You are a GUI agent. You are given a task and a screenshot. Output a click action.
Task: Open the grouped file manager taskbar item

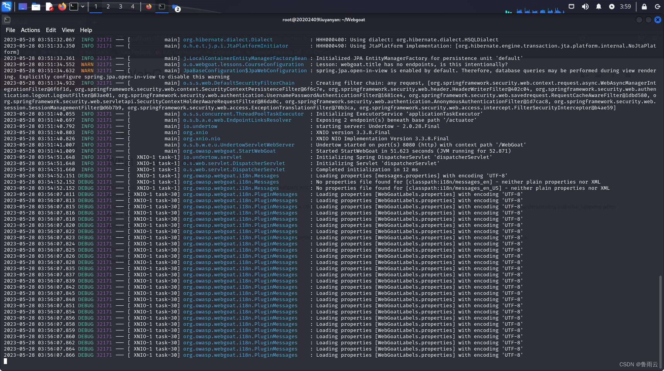tap(176, 7)
